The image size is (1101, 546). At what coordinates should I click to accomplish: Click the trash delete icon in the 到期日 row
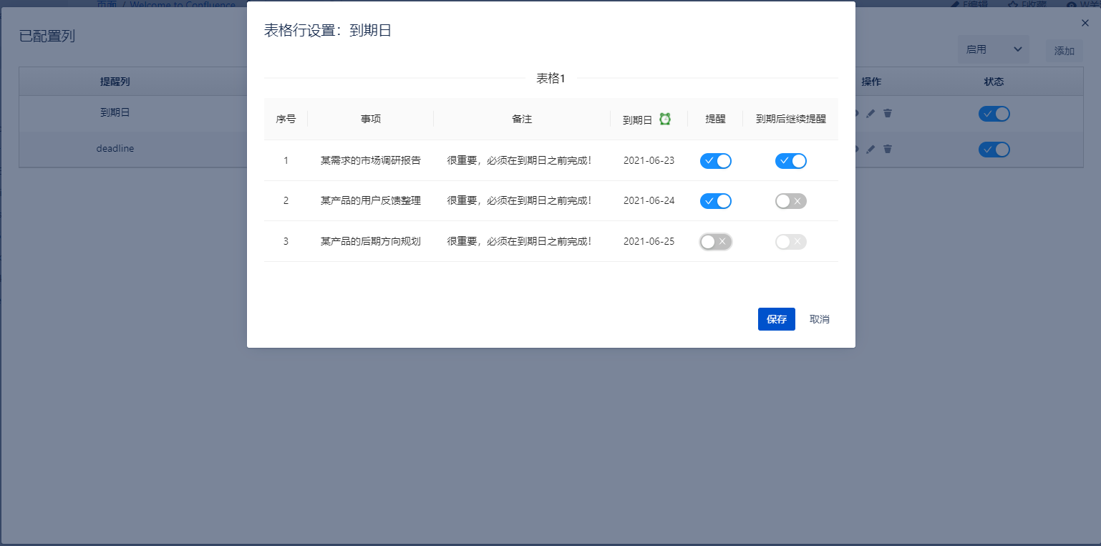click(x=888, y=113)
